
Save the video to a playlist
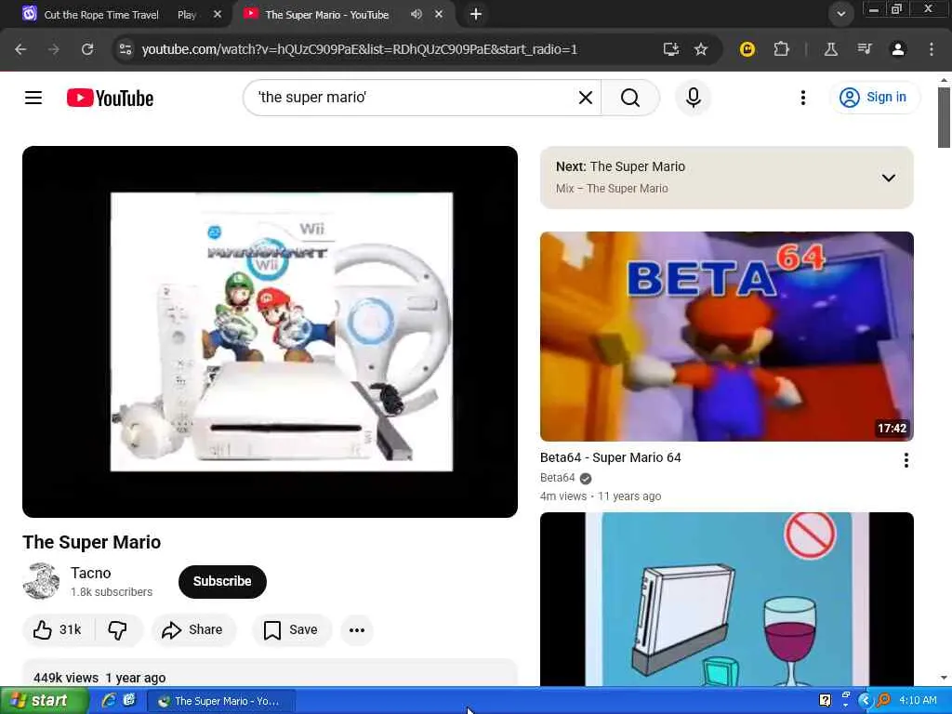click(x=291, y=629)
